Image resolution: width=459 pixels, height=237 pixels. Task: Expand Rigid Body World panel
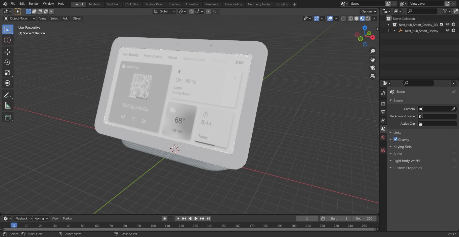406,161
